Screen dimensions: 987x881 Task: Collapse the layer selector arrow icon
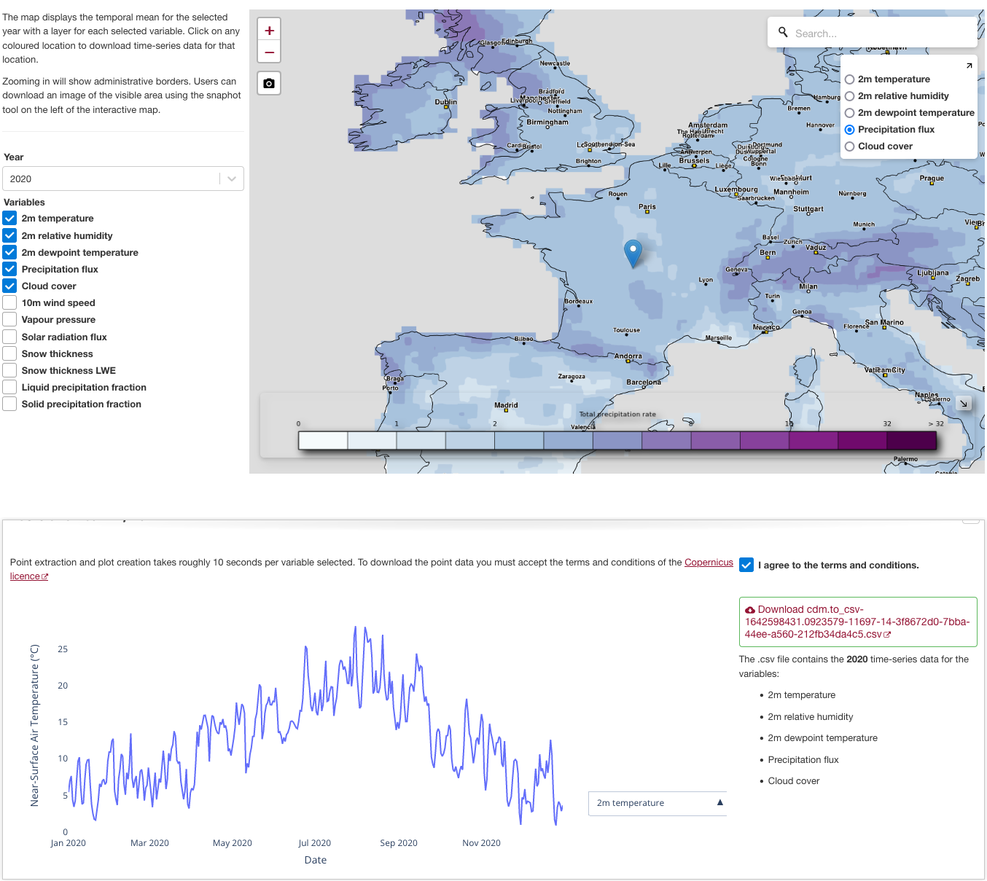tap(969, 66)
